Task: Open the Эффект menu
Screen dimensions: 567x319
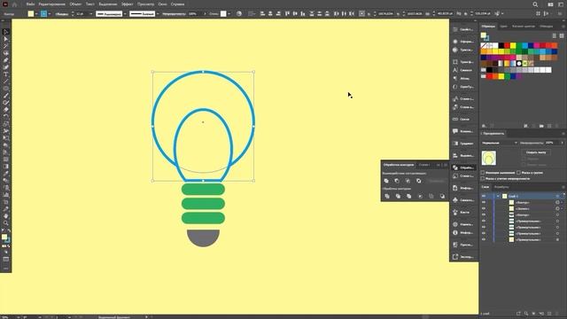Action: coord(128,4)
